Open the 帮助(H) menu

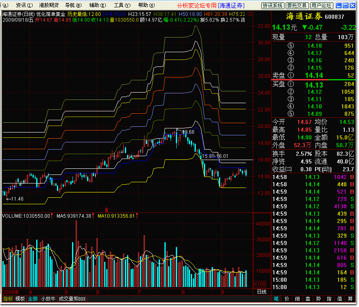pyautogui.click(x=147, y=5)
